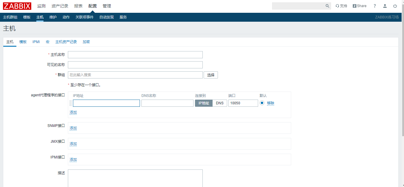The image size is (404, 187).
Task: Go to 主机 in the submenu bar
Action: (40, 17)
